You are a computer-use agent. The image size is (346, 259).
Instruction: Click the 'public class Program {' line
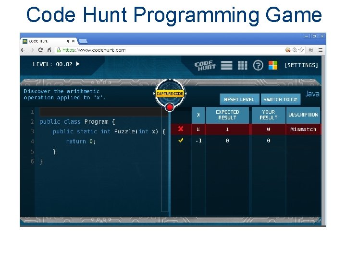point(77,122)
